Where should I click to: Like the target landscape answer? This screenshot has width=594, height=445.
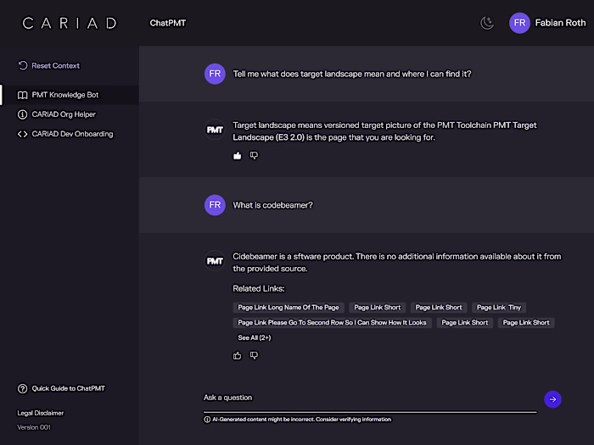(x=237, y=155)
